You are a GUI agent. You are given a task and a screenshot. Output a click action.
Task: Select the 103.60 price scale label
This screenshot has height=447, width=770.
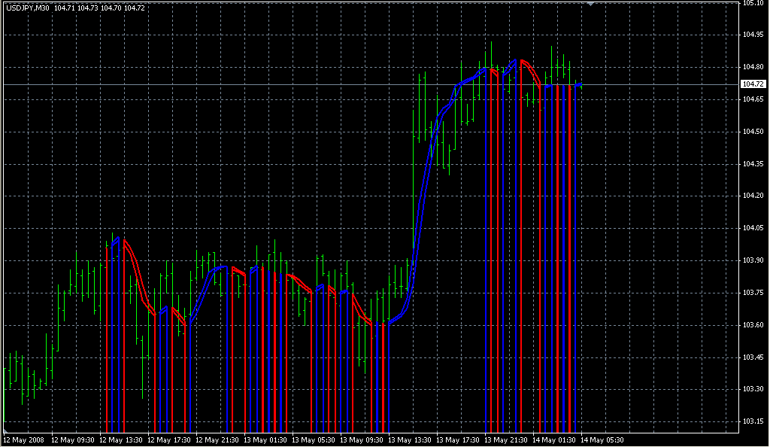(753, 325)
